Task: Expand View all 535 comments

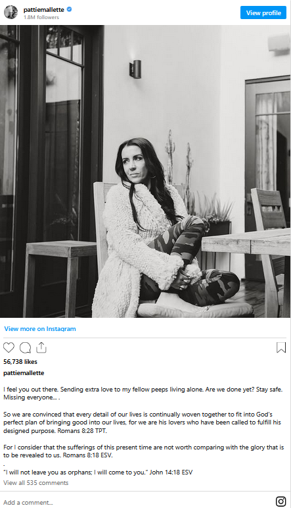Action: pos(36,483)
